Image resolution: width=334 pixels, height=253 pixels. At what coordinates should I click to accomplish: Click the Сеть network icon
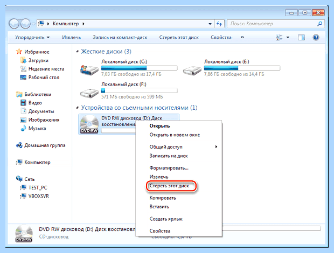click(x=19, y=179)
